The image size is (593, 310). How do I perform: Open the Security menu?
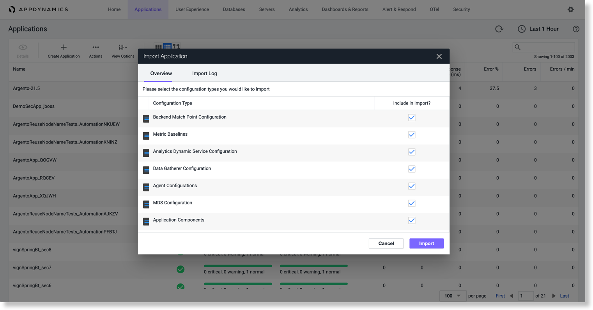click(x=461, y=9)
